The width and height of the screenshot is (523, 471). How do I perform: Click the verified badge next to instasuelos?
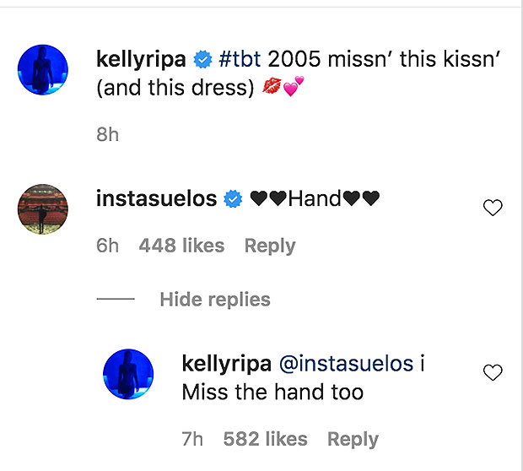(232, 199)
